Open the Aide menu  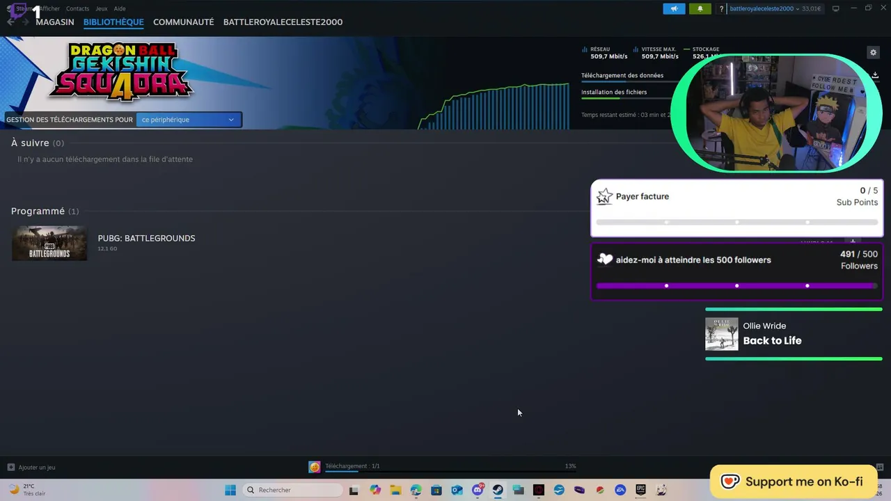(x=120, y=8)
